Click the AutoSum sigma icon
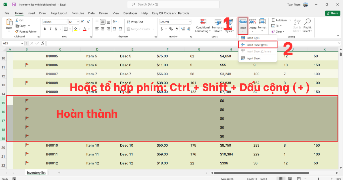The image size is (343, 180). point(273,20)
